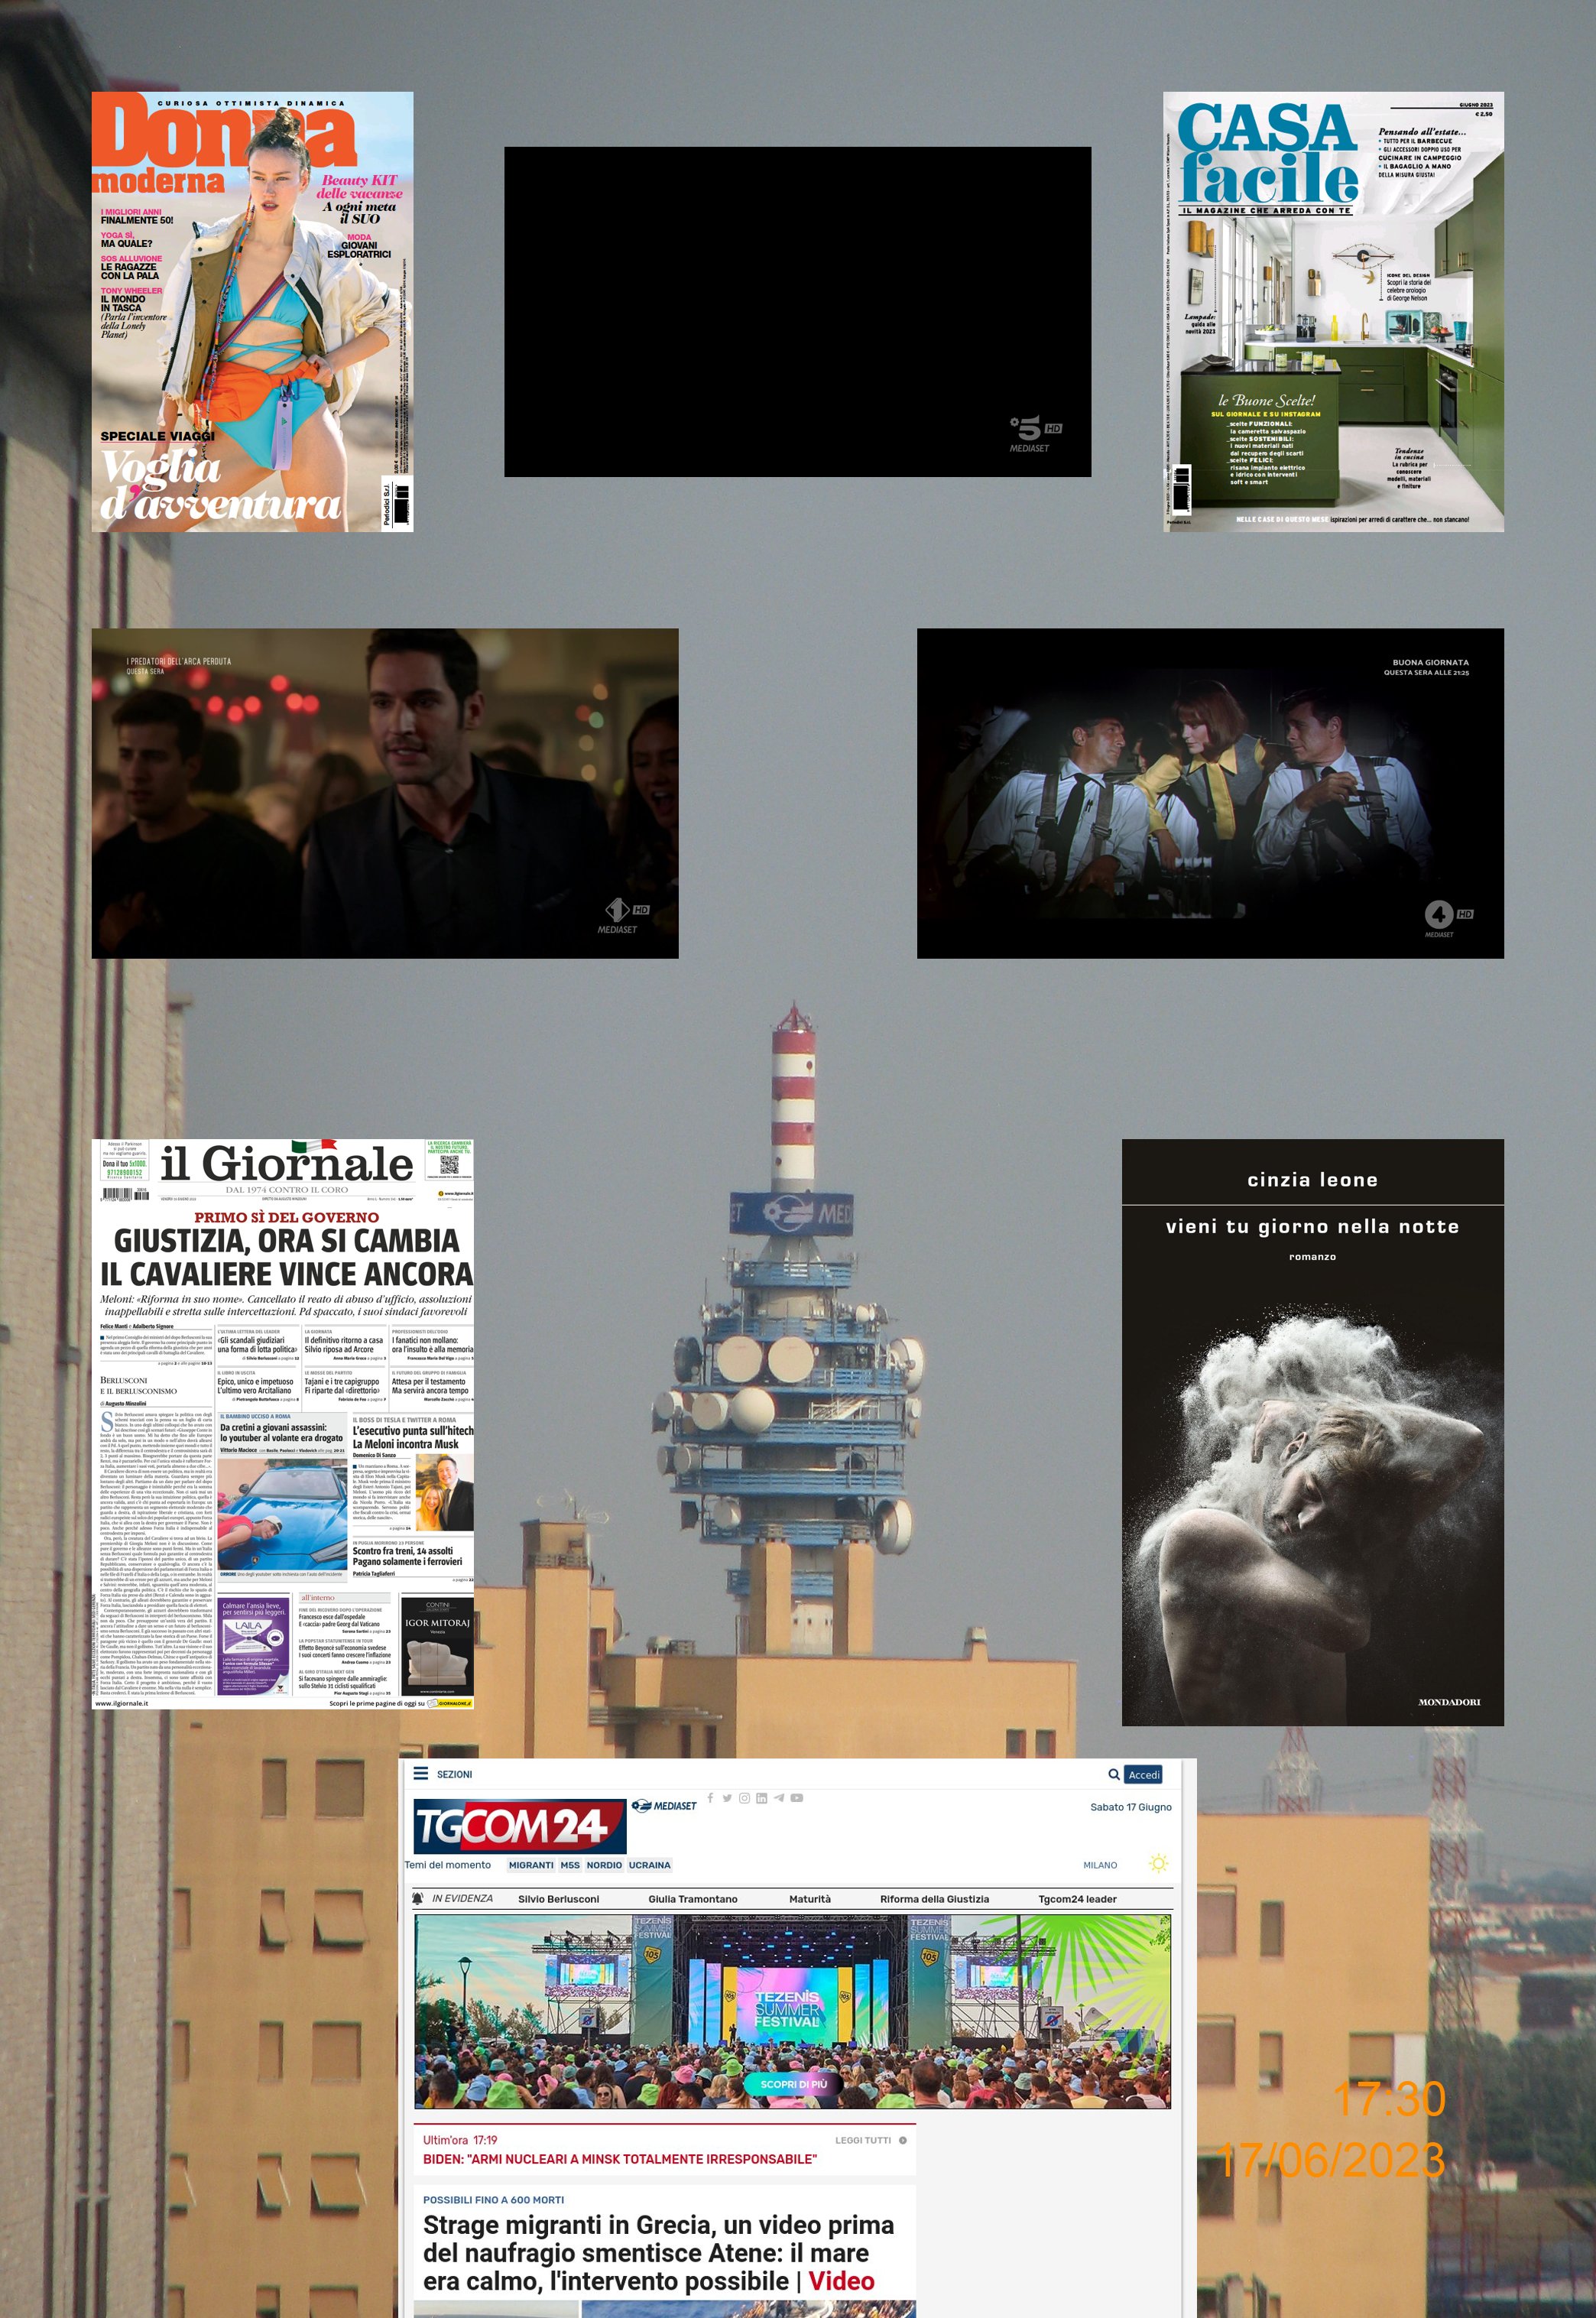Screen dimensions: 1596x2318
Task: Open Silvio Berlusconi in evidenza item
Action: click(x=558, y=1899)
